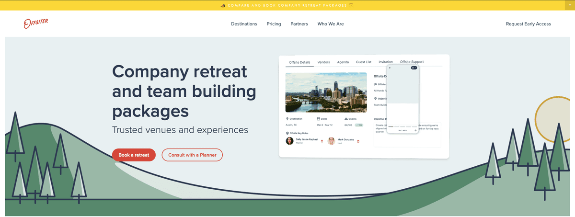Toggle the pill switch in phone preview
The width and height of the screenshot is (575, 217).
click(414, 68)
